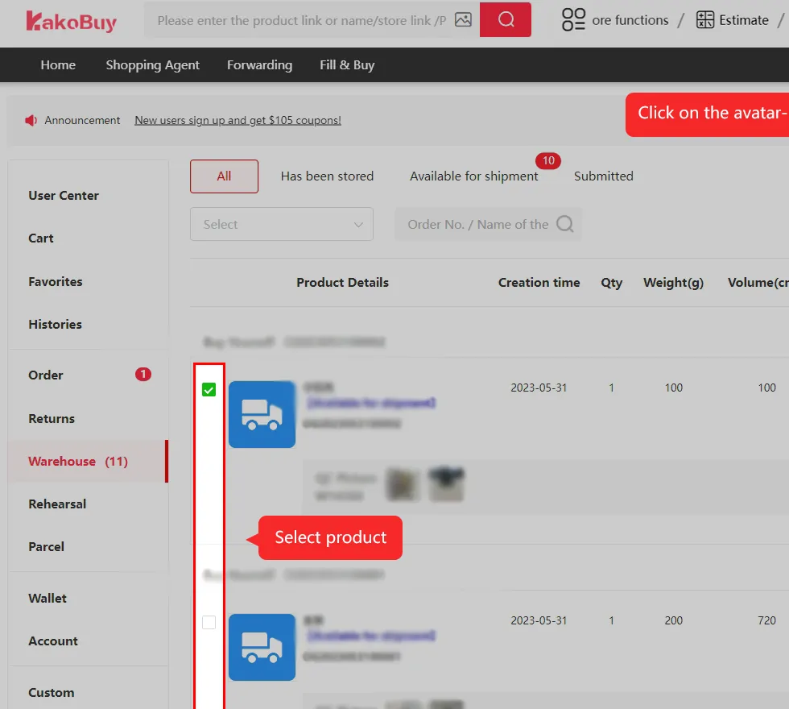The height and width of the screenshot is (709, 789).
Task: Open Returns in sidebar
Action: [x=52, y=418]
